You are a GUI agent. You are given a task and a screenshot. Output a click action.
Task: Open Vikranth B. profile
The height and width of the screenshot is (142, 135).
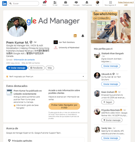[x=107, y=74]
